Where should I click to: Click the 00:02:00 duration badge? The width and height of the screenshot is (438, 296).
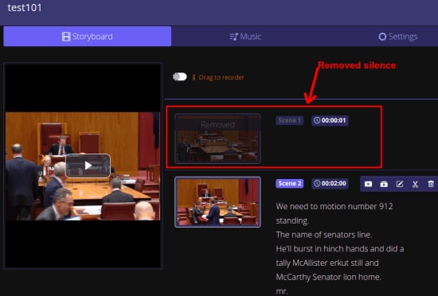click(x=330, y=184)
